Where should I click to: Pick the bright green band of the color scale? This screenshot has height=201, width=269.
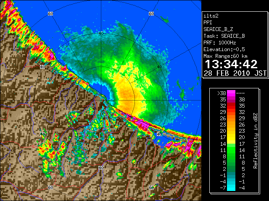coord(231,150)
